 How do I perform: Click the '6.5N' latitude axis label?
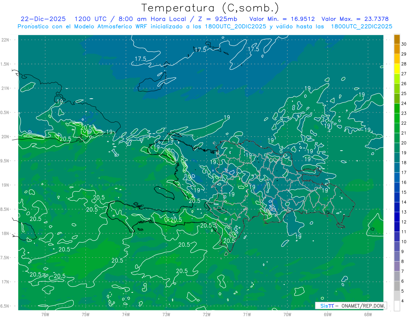pyautogui.click(x=5, y=306)
